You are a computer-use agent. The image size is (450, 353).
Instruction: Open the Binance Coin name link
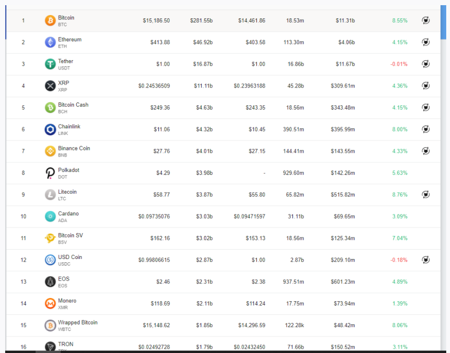pos(74,149)
